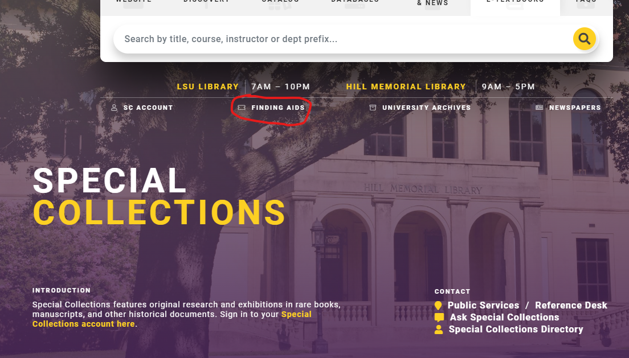This screenshot has width=629, height=358.
Task: Open the Reference Desk link
Action: pyautogui.click(x=571, y=306)
